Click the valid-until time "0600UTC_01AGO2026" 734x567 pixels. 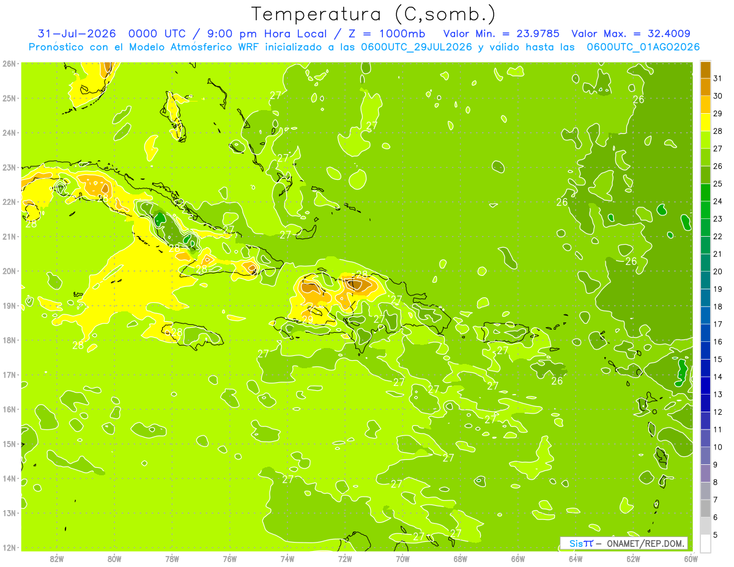coord(643,46)
